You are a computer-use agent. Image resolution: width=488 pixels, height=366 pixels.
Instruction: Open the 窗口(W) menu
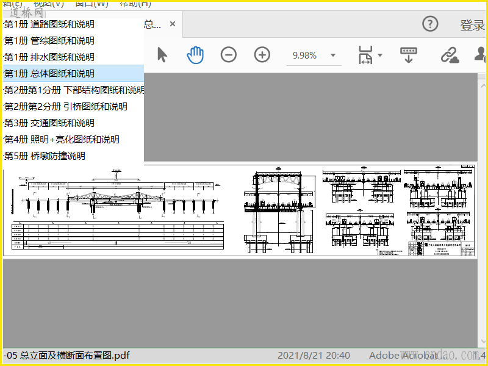click(x=92, y=4)
